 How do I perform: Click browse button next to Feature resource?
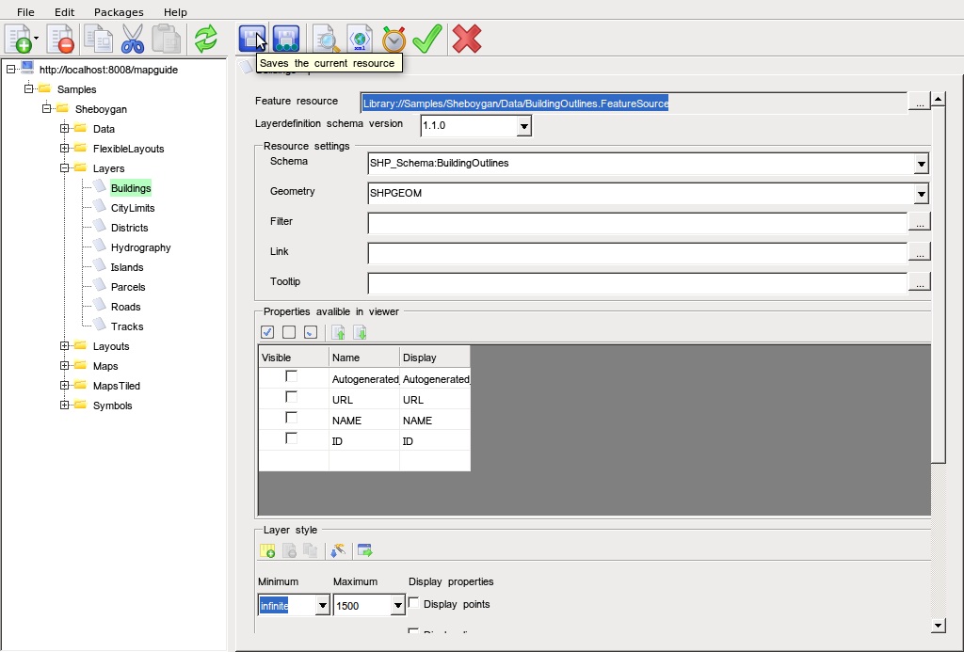click(x=920, y=103)
